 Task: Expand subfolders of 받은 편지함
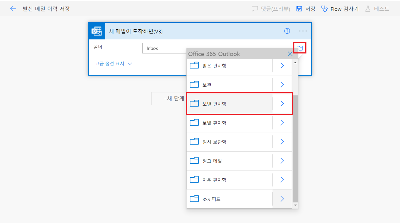282,66
